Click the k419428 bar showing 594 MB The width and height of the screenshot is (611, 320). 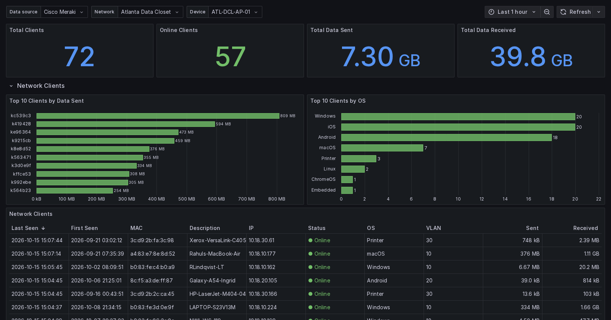click(x=126, y=124)
